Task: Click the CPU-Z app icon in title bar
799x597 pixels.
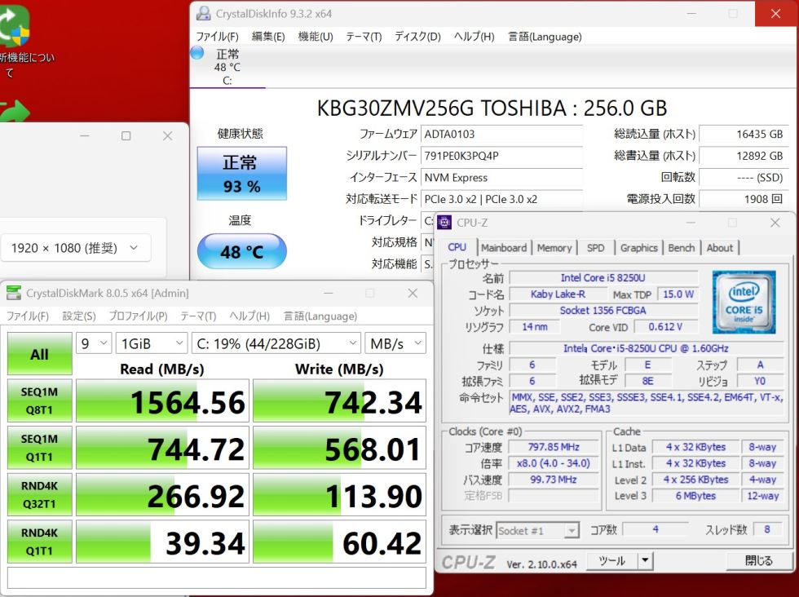Action: click(x=444, y=223)
